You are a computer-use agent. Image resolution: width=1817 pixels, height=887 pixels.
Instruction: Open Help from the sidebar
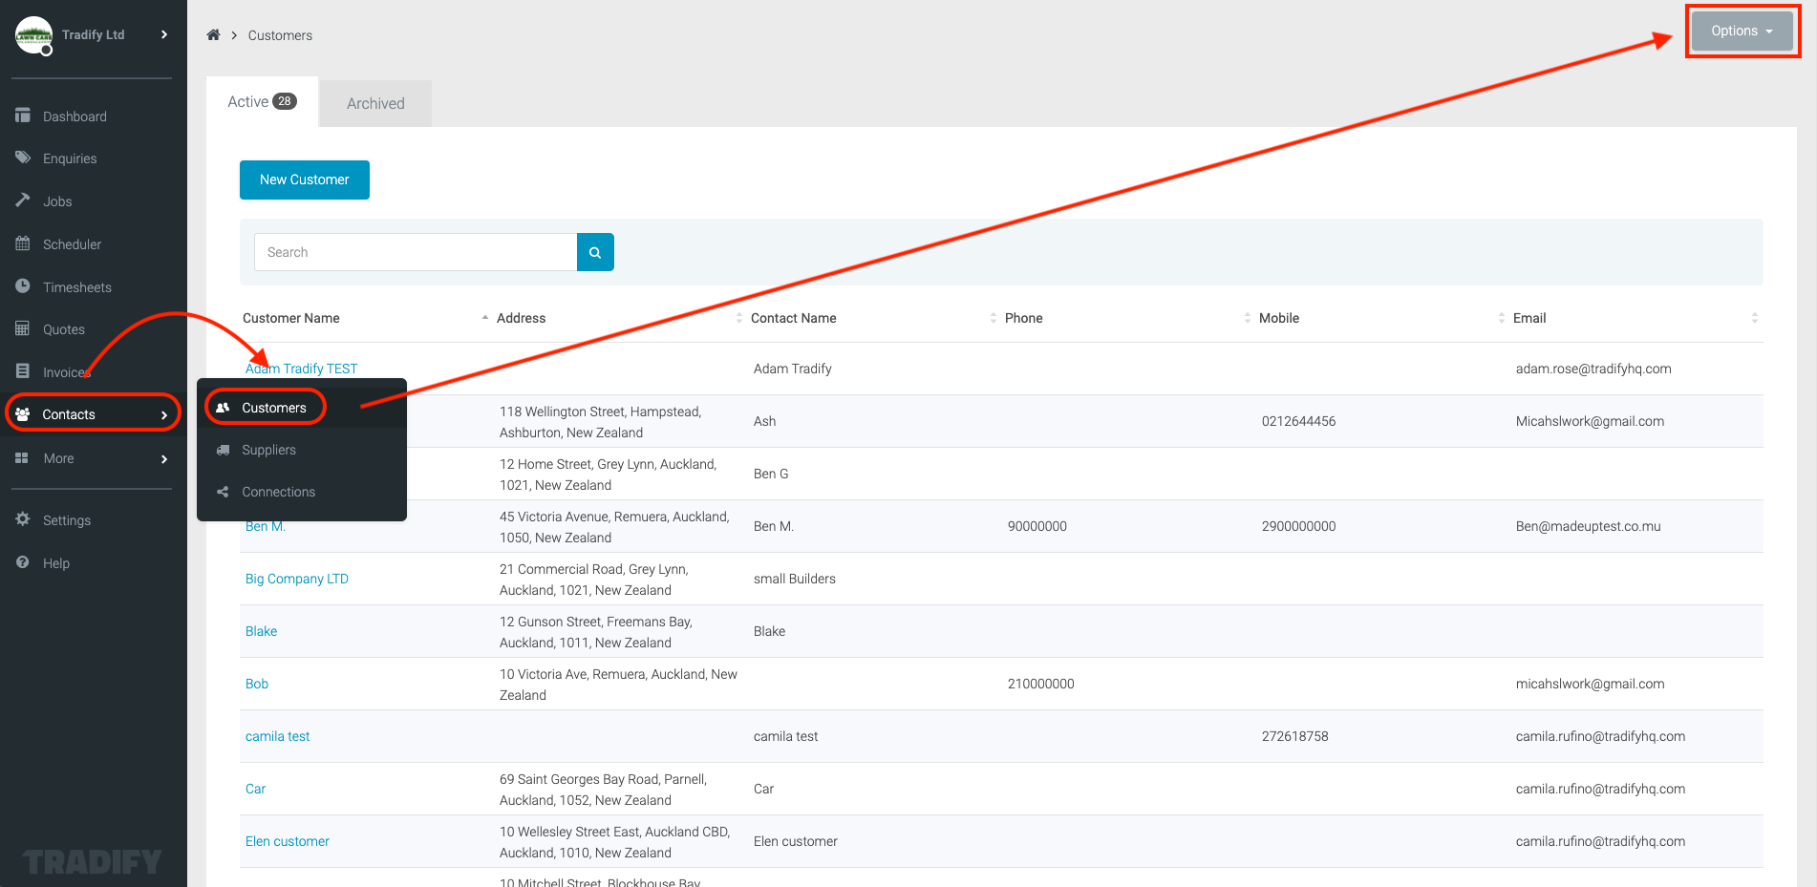(x=23, y=562)
